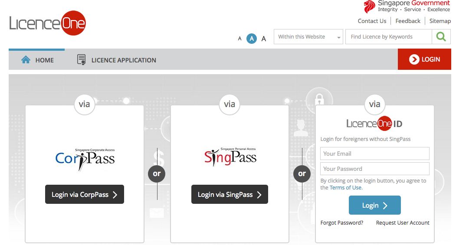Click the LicenceOne logo

(x=48, y=23)
